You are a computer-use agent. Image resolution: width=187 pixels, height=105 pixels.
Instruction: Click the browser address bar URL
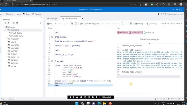(36, 4)
